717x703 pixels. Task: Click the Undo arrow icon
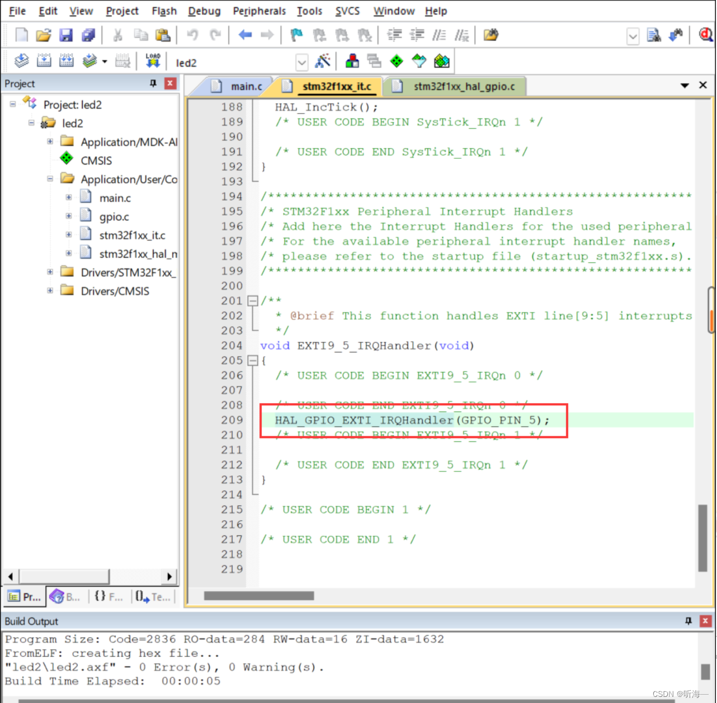pyautogui.click(x=192, y=35)
